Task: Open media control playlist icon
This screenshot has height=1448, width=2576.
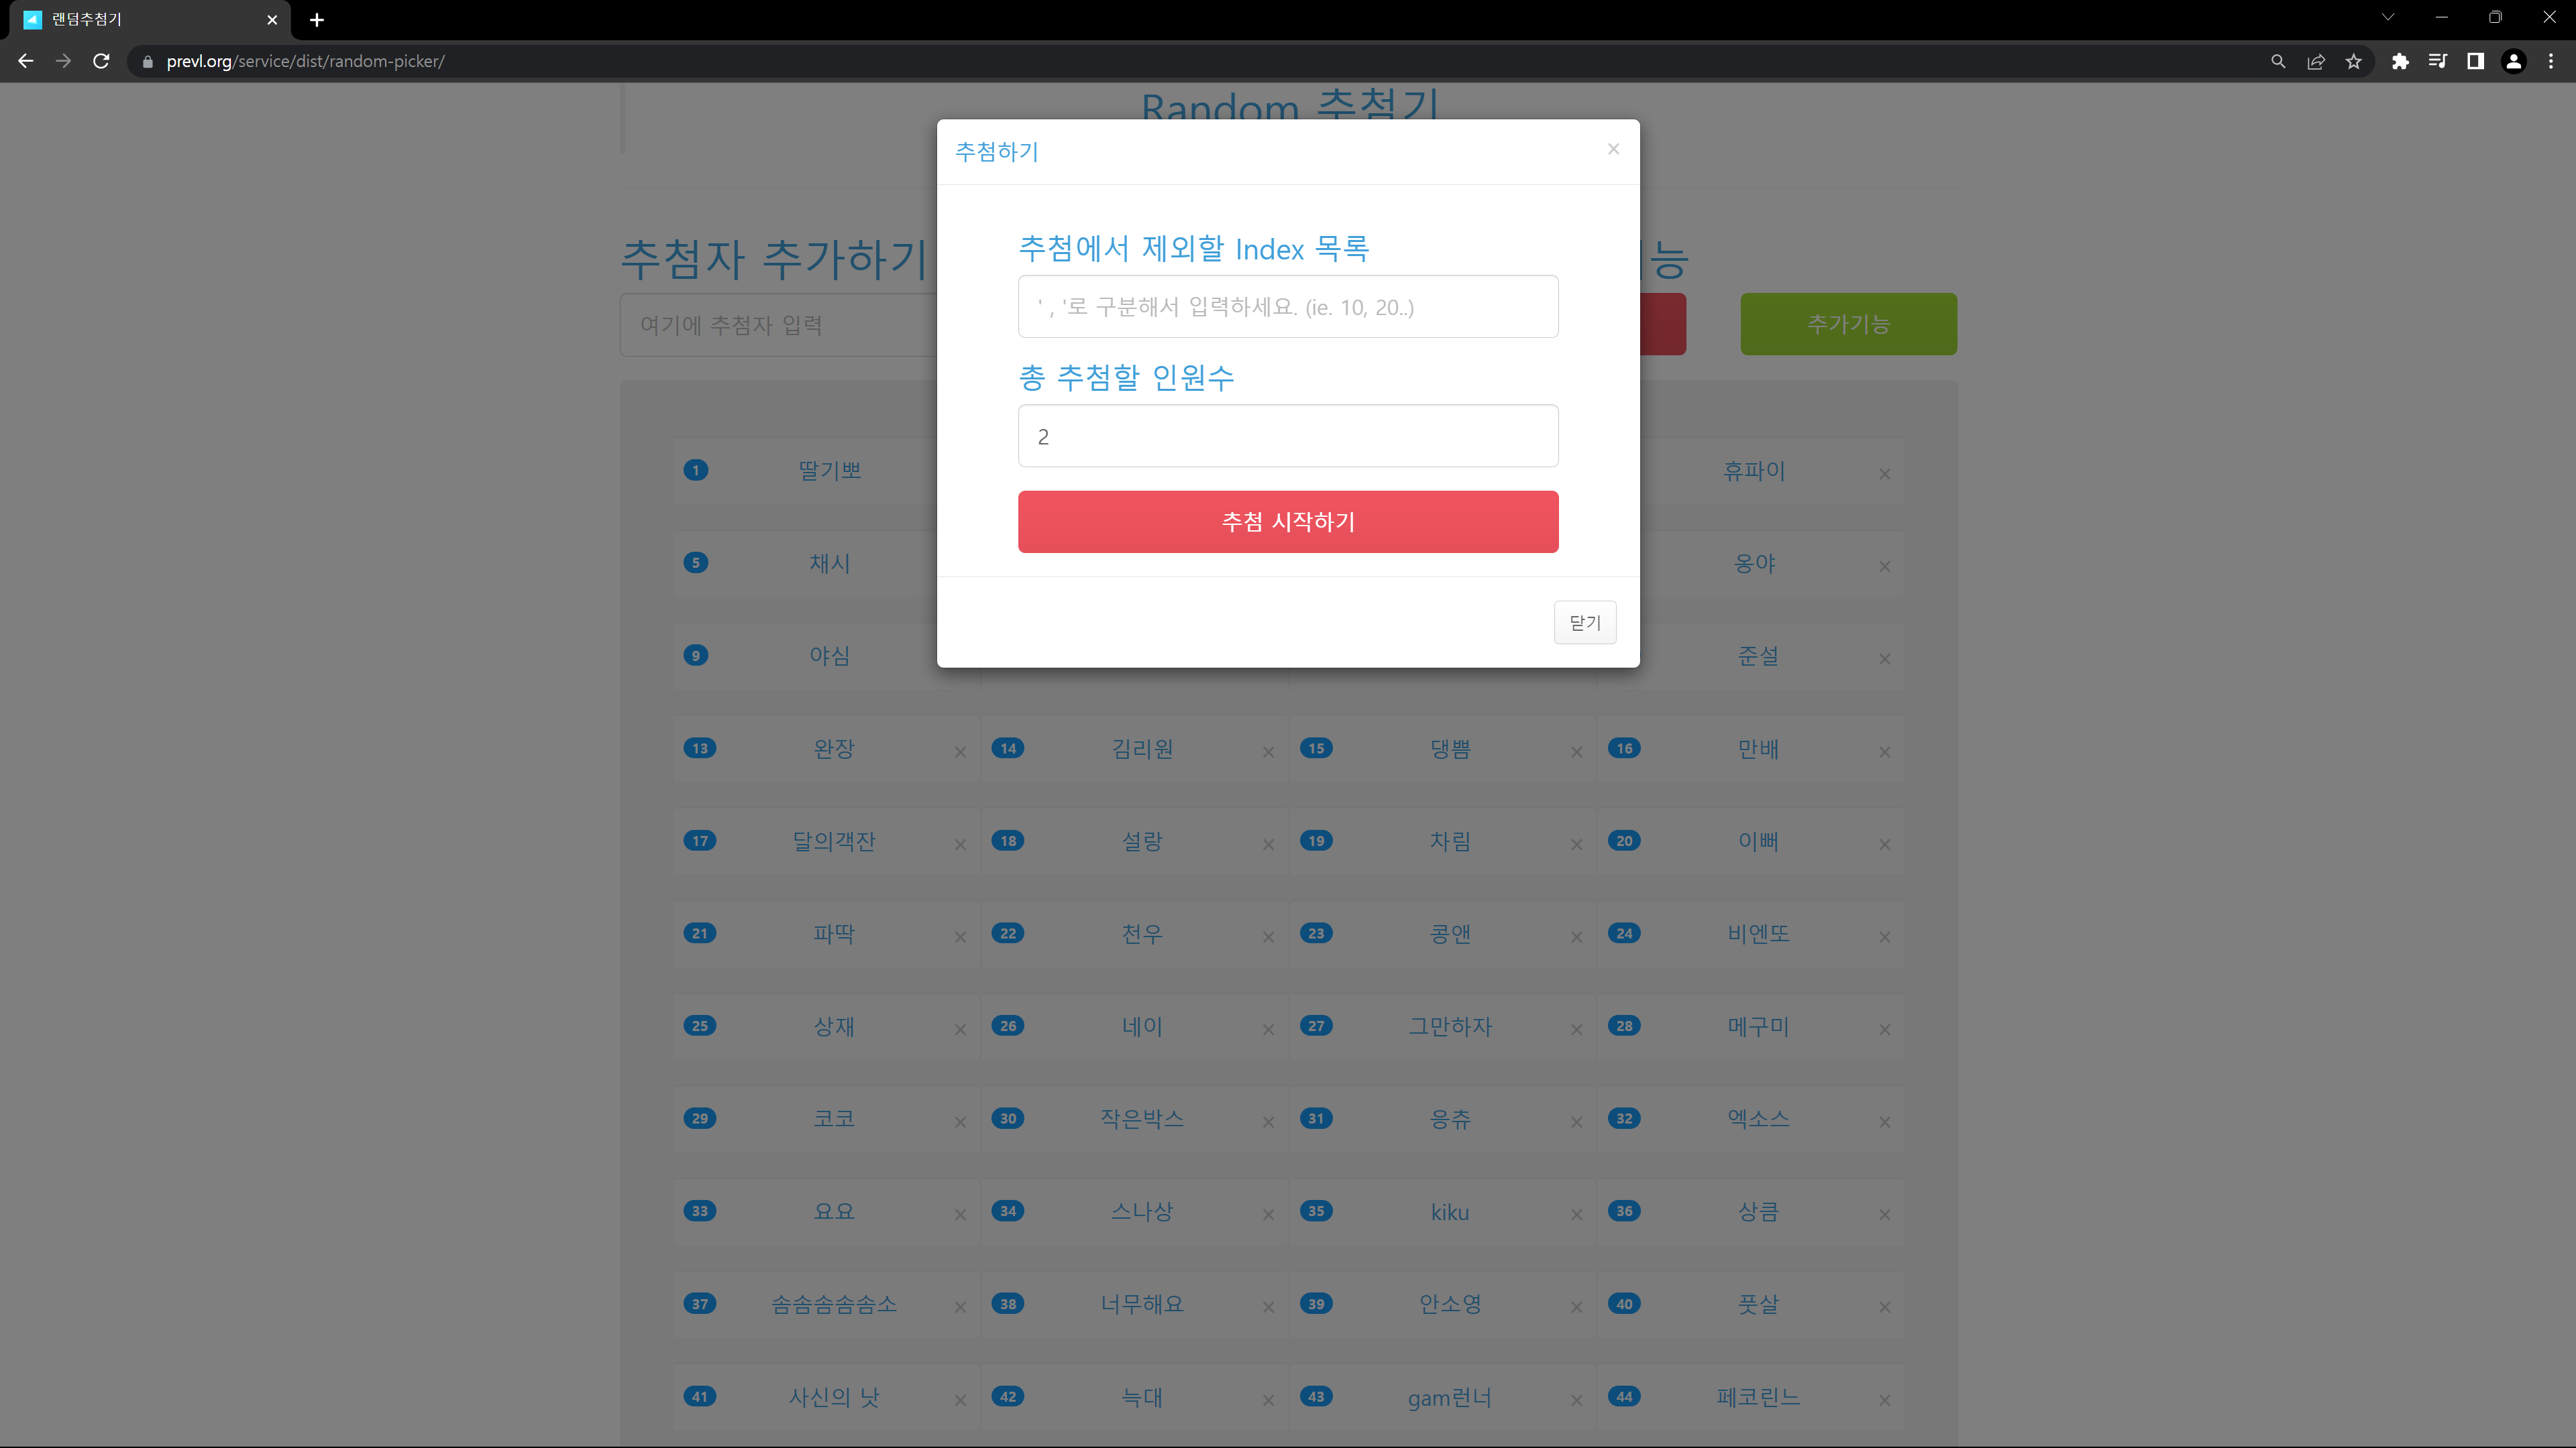Action: [x=2438, y=61]
